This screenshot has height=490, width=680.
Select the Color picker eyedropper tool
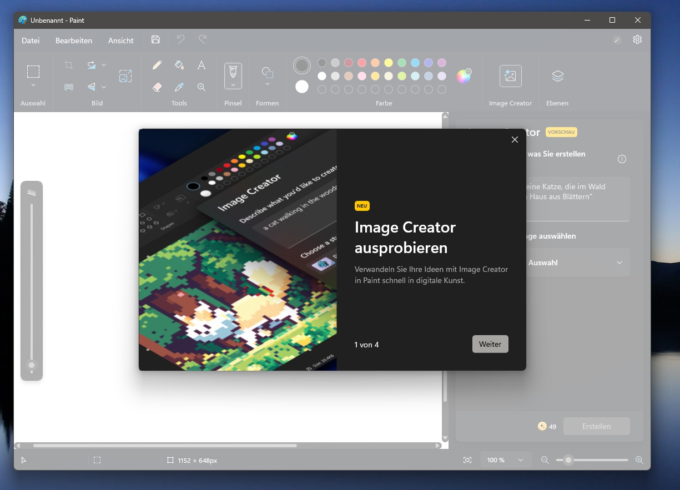click(179, 87)
